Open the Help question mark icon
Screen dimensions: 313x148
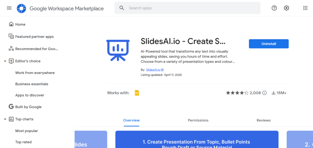(x=274, y=8)
